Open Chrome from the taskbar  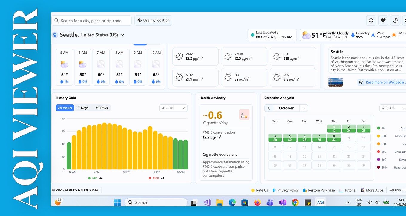[295, 203]
